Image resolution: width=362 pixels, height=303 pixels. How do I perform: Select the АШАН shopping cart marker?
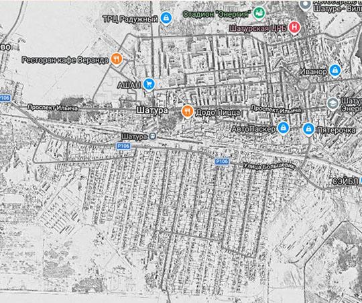click(x=149, y=85)
